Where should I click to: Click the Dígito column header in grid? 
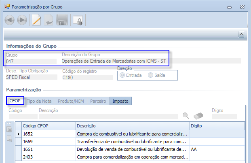217,126
